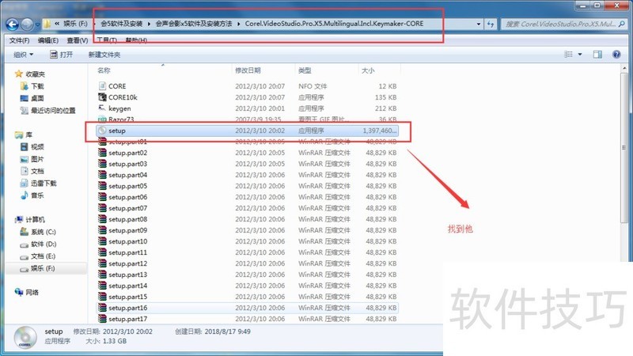Select setup.part07 archive icon
This screenshot has height=356, width=633.
click(x=102, y=208)
